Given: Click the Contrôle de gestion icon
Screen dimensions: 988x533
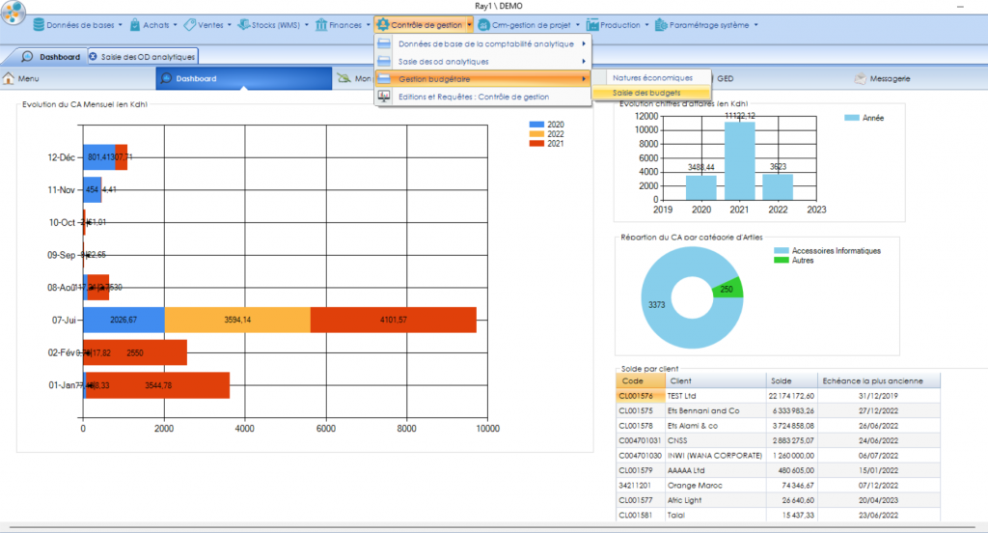Looking at the screenshot, I should [x=382, y=25].
